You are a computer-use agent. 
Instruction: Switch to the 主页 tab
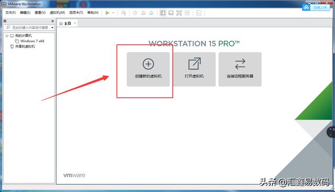click(x=68, y=23)
